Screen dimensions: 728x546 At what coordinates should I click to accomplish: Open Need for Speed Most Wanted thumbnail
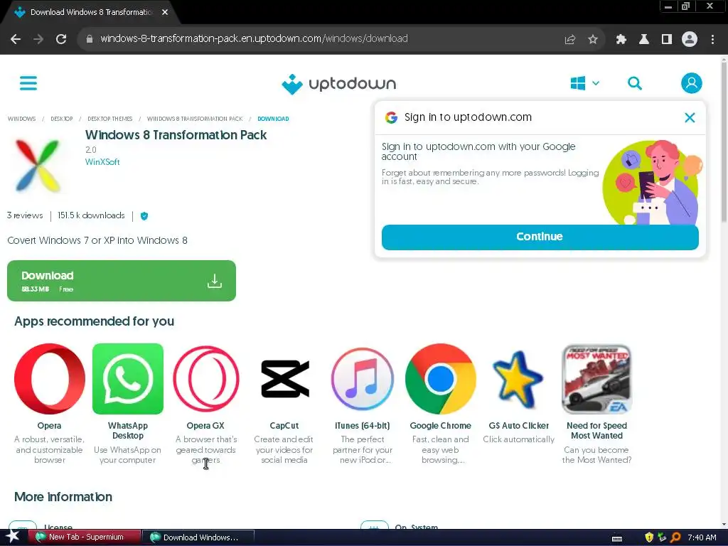[596, 379]
